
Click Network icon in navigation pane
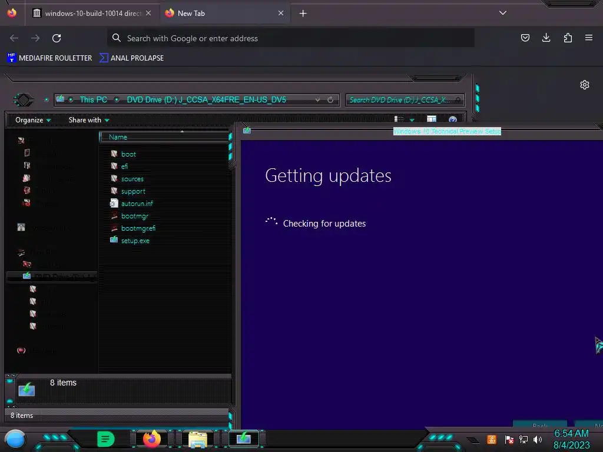[x=21, y=350]
